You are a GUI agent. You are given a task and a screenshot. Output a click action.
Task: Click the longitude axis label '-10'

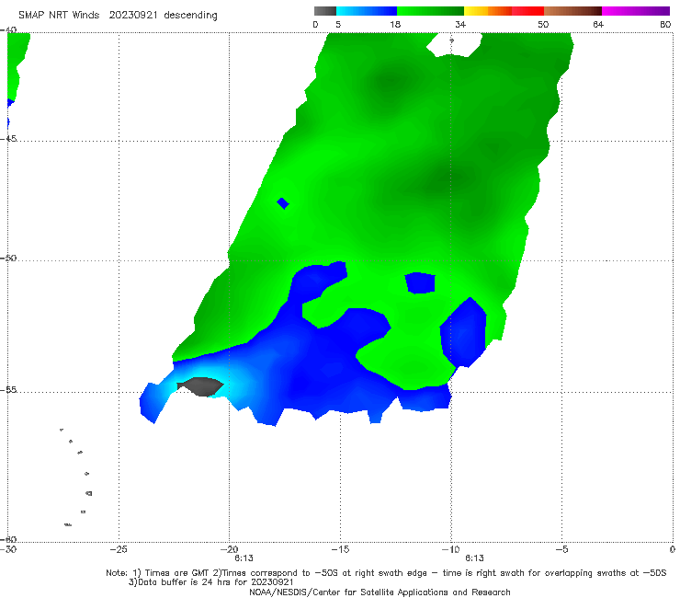click(451, 549)
